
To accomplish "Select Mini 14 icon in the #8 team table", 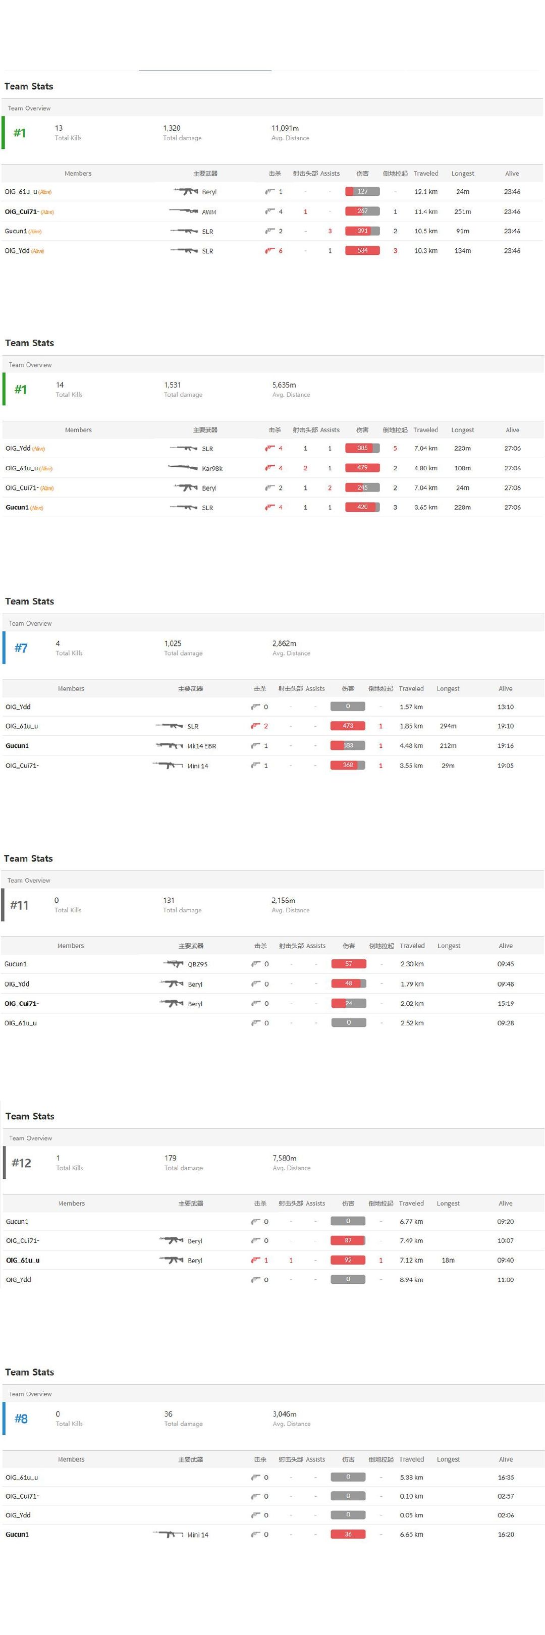I will coord(168,1534).
